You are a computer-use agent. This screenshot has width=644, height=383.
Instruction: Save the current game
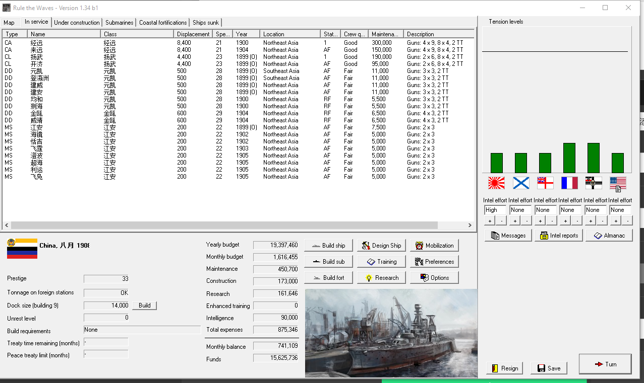(549, 368)
